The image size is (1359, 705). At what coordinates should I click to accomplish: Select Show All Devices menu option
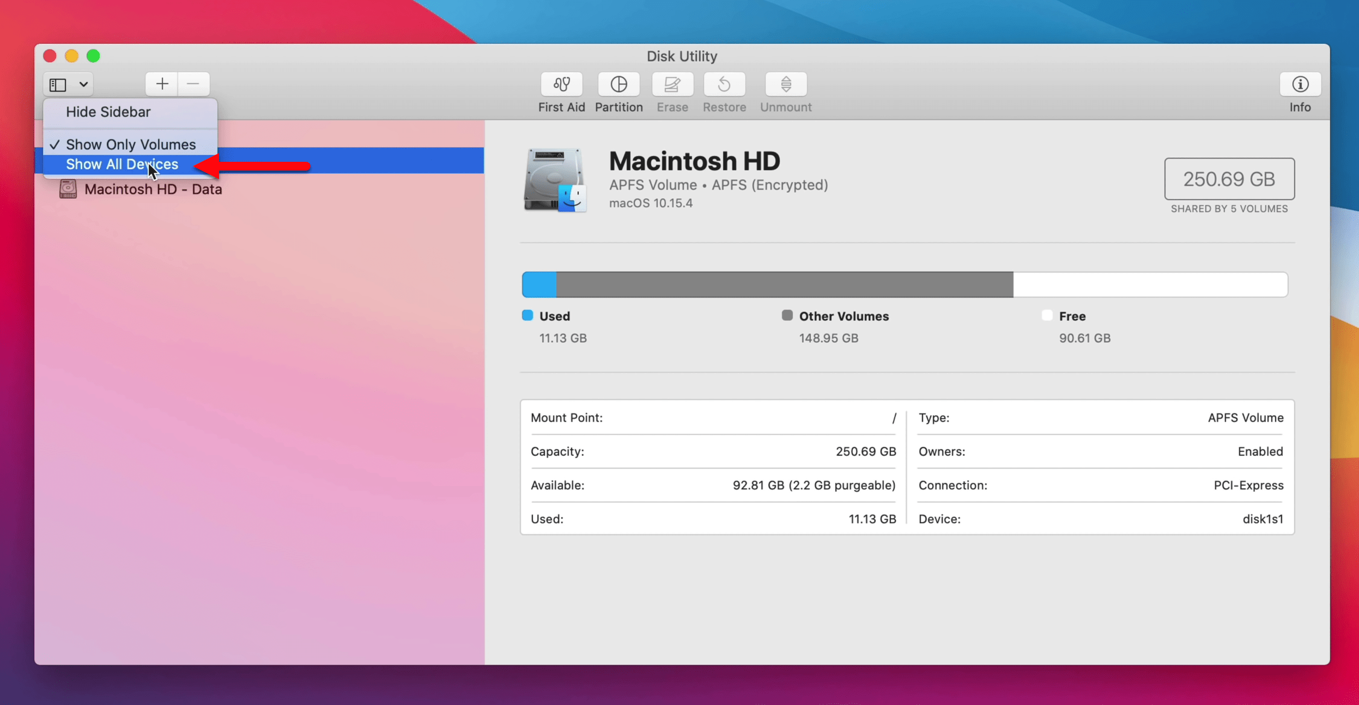pyautogui.click(x=130, y=165)
